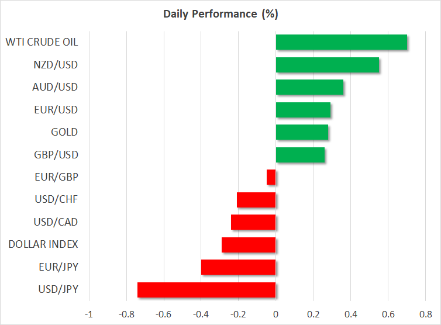Click the AUD/USD bar in the chart
Image resolution: width=441 pixels, height=325 pixels.
pyautogui.click(x=309, y=87)
